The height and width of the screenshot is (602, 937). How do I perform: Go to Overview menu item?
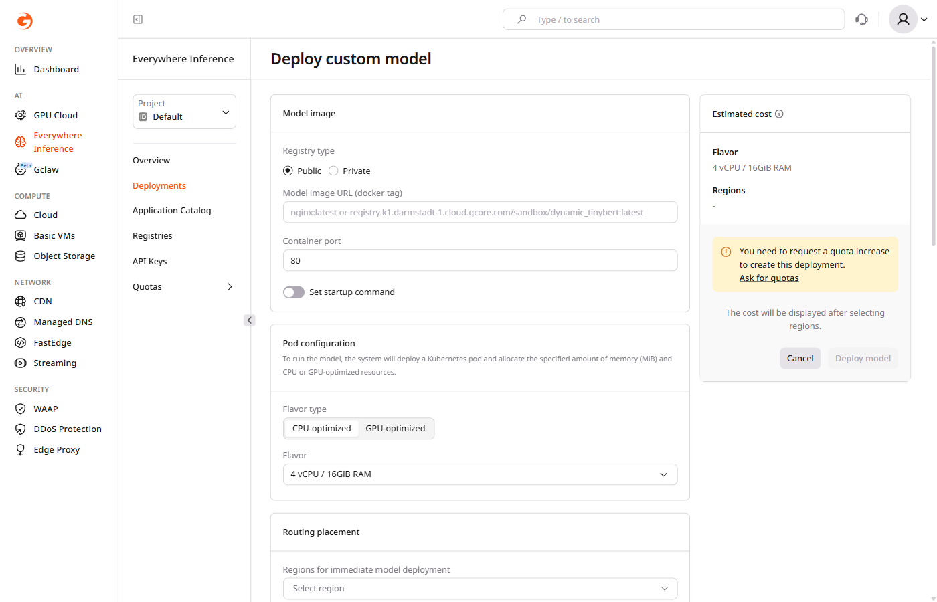(x=151, y=161)
